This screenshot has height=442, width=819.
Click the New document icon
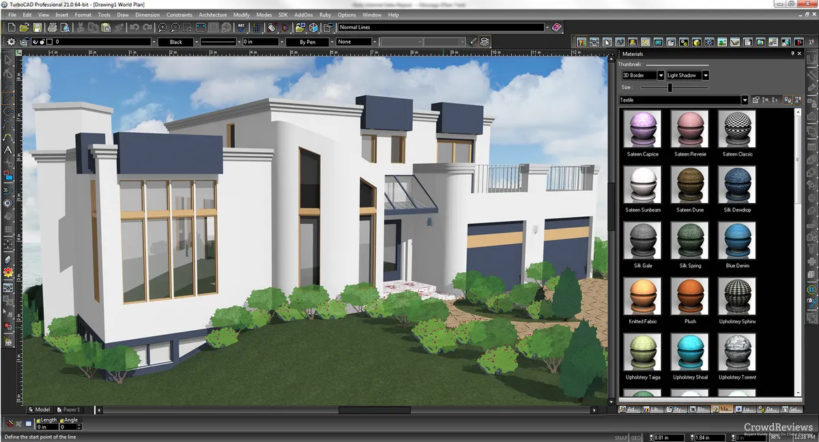[x=11, y=27]
